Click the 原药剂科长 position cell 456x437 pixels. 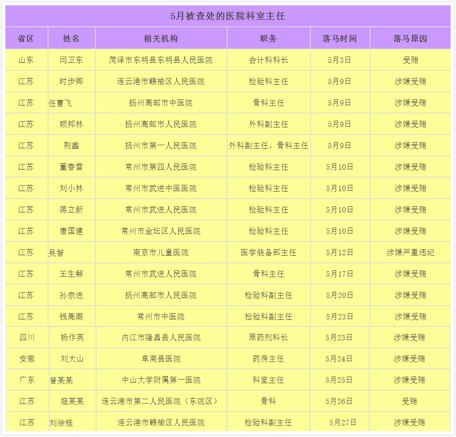point(268,338)
